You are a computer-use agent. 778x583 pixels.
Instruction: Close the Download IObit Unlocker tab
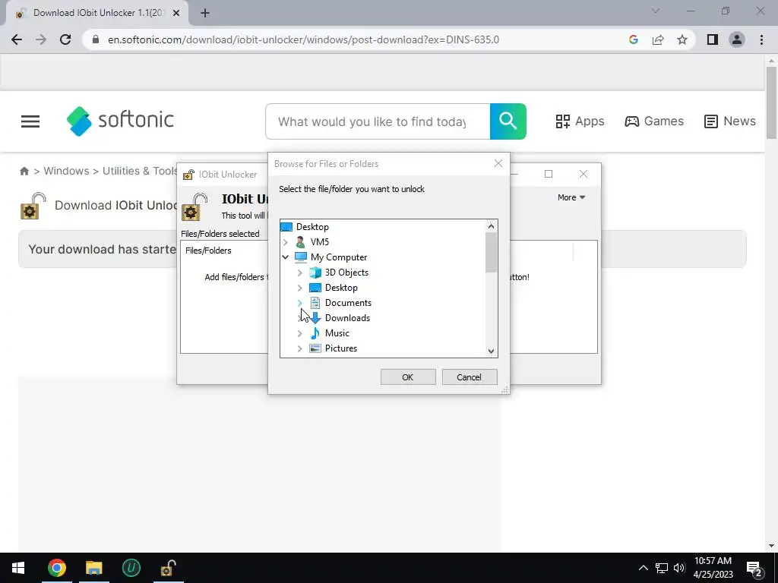(x=176, y=14)
